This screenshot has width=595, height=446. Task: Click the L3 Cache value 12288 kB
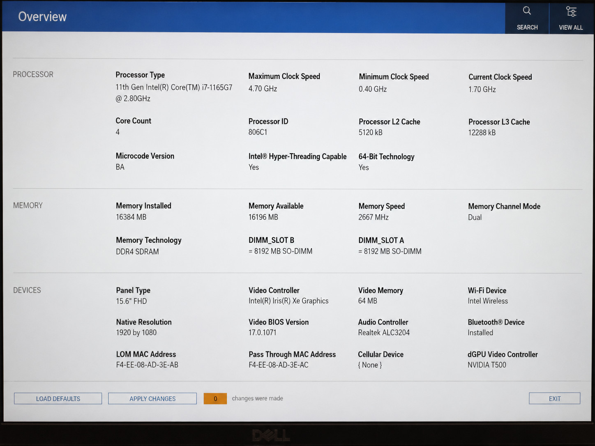pos(482,133)
